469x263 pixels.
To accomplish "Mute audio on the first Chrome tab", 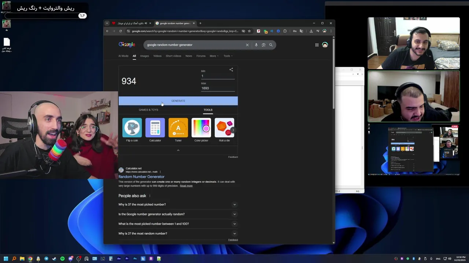I will 146,23.
